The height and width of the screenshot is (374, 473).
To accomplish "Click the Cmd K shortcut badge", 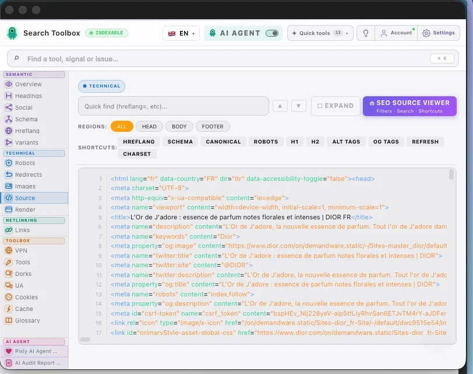I will [x=442, y=58].
